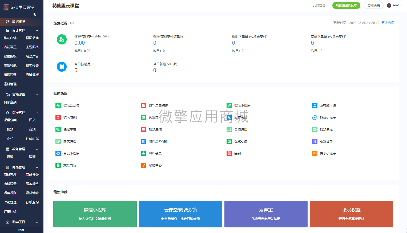
Task: Collapse the 商品管理 sidebar section
Action: [x=37, y=167]
